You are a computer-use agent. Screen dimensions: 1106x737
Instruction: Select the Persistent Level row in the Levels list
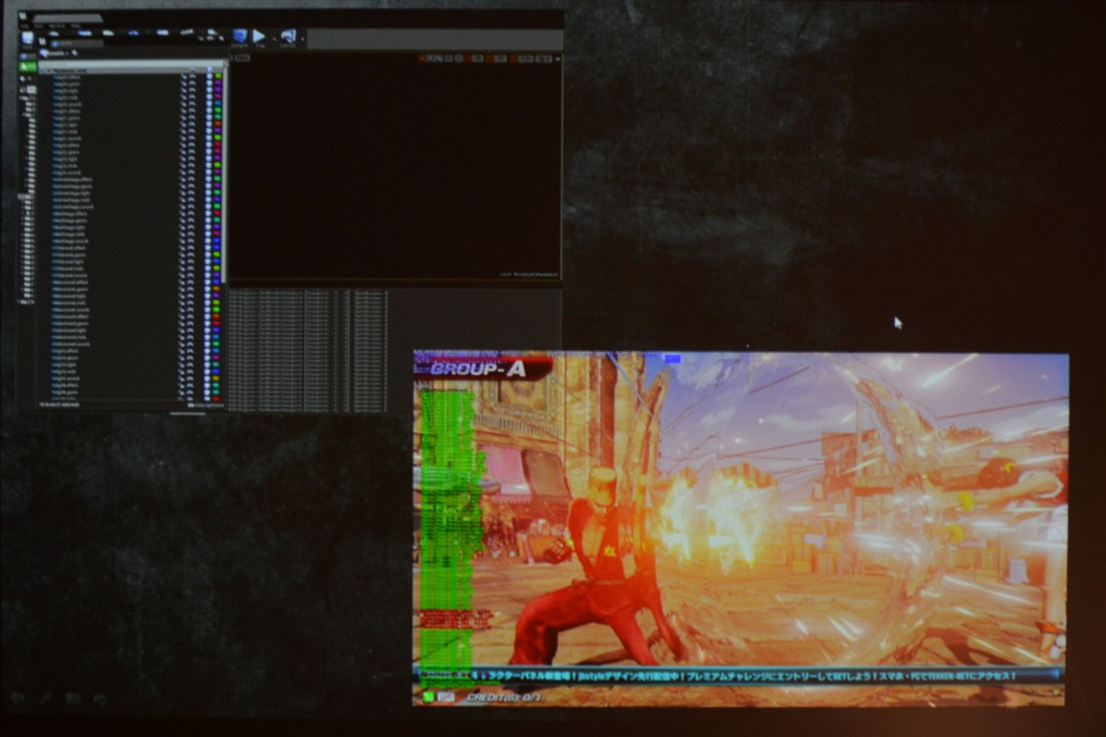tap(132, 69)
